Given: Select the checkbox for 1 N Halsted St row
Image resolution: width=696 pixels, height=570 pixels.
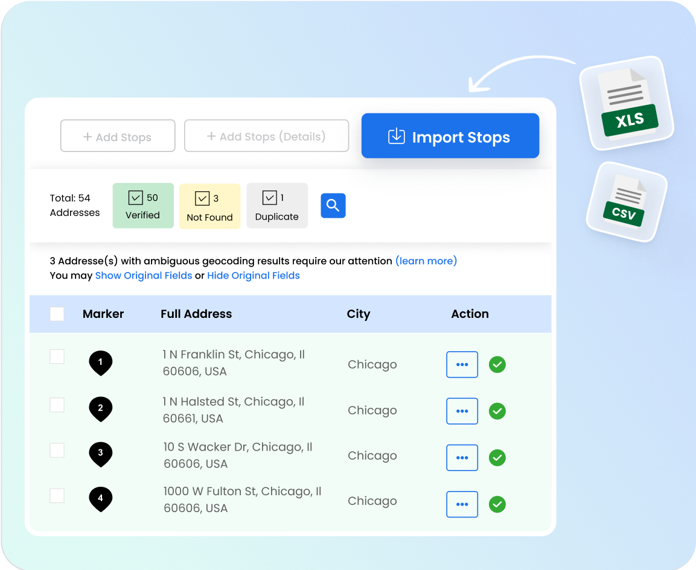Looking at the screenshot, I should point(57,405).
